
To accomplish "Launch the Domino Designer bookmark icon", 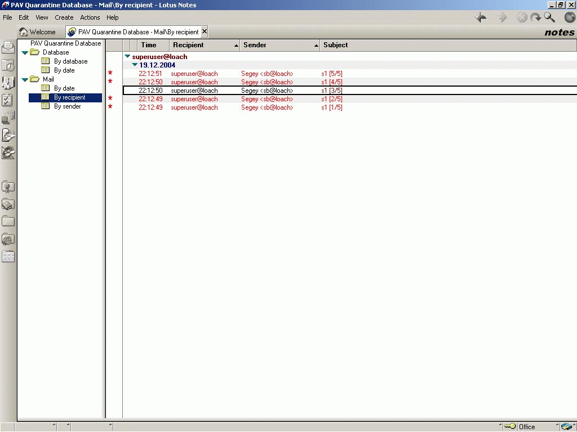I will click(x=8, y=152).
